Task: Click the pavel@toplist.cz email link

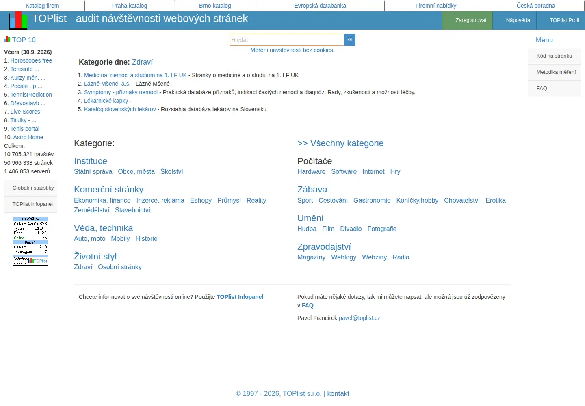Action: (x=360, y=318)
